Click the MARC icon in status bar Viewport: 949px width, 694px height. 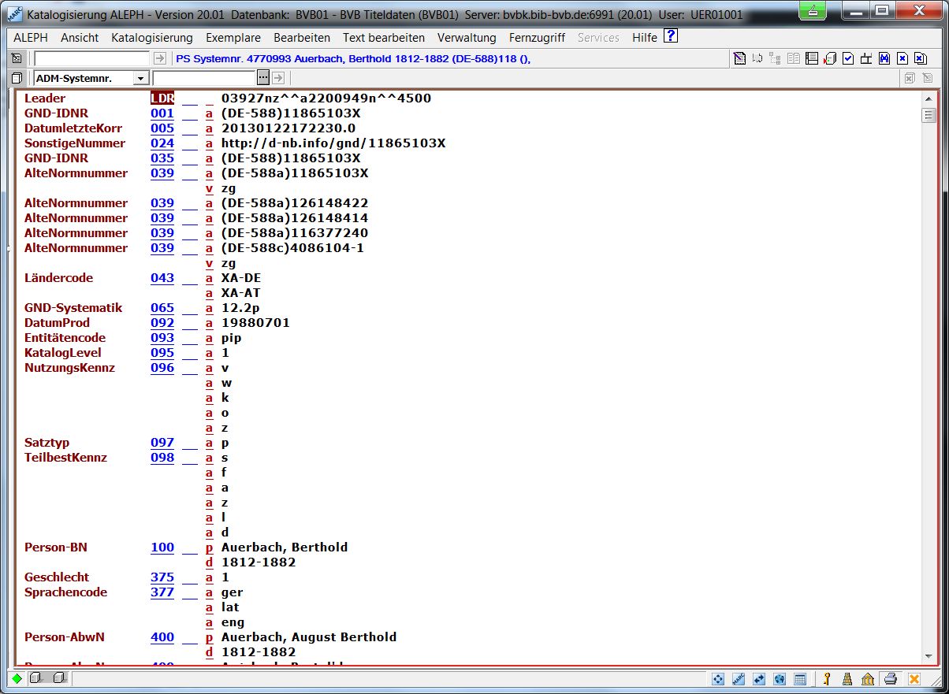739,679
